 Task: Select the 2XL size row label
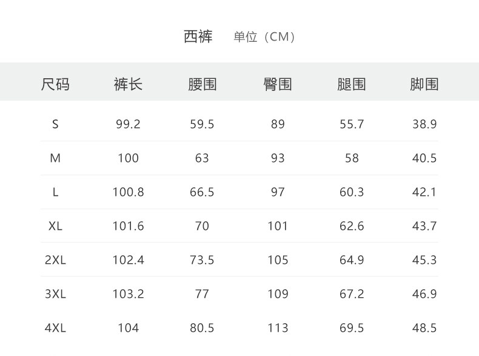tap(55, 260)
